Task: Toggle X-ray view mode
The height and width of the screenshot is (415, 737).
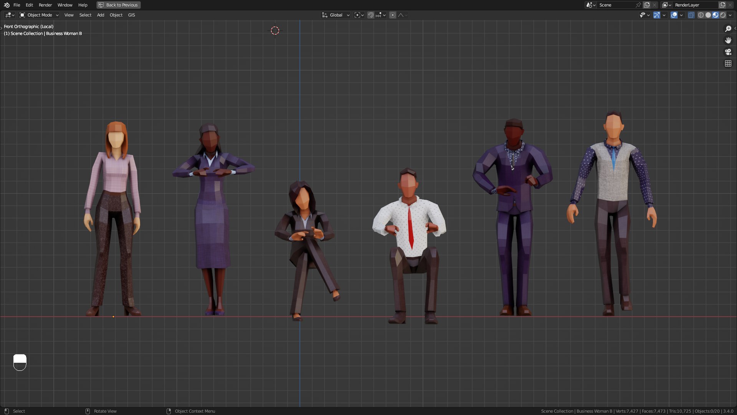Action: click(691, 15)
